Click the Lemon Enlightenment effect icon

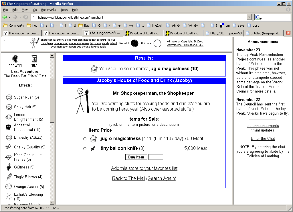9,117
